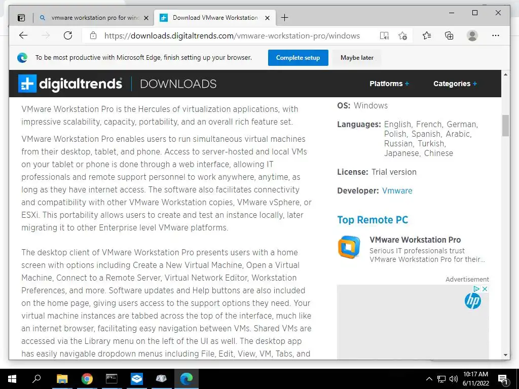Click the Complete setup button
The height and width of the screenshot is (389, 519).
(x=298, y=58)
